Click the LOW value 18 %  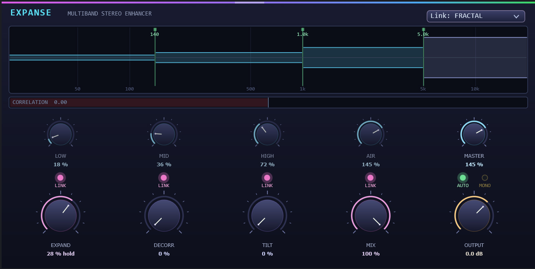click(x=60, y=165)
